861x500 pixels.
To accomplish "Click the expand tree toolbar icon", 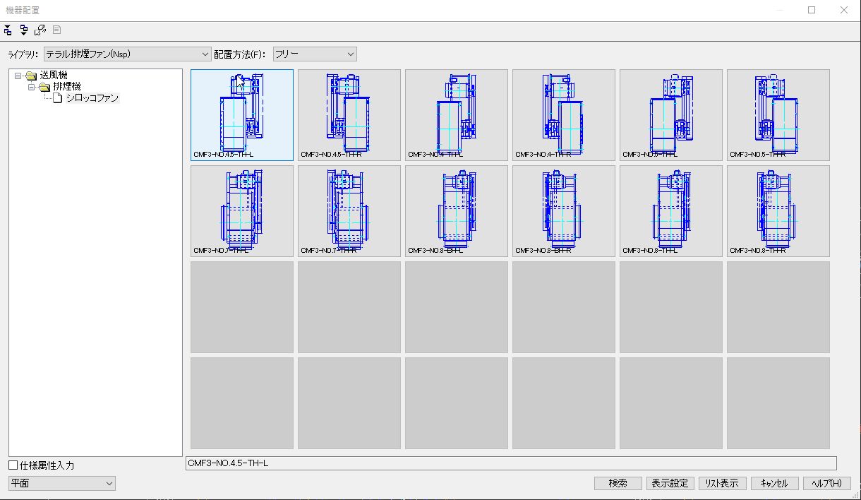I will point(8,30).
